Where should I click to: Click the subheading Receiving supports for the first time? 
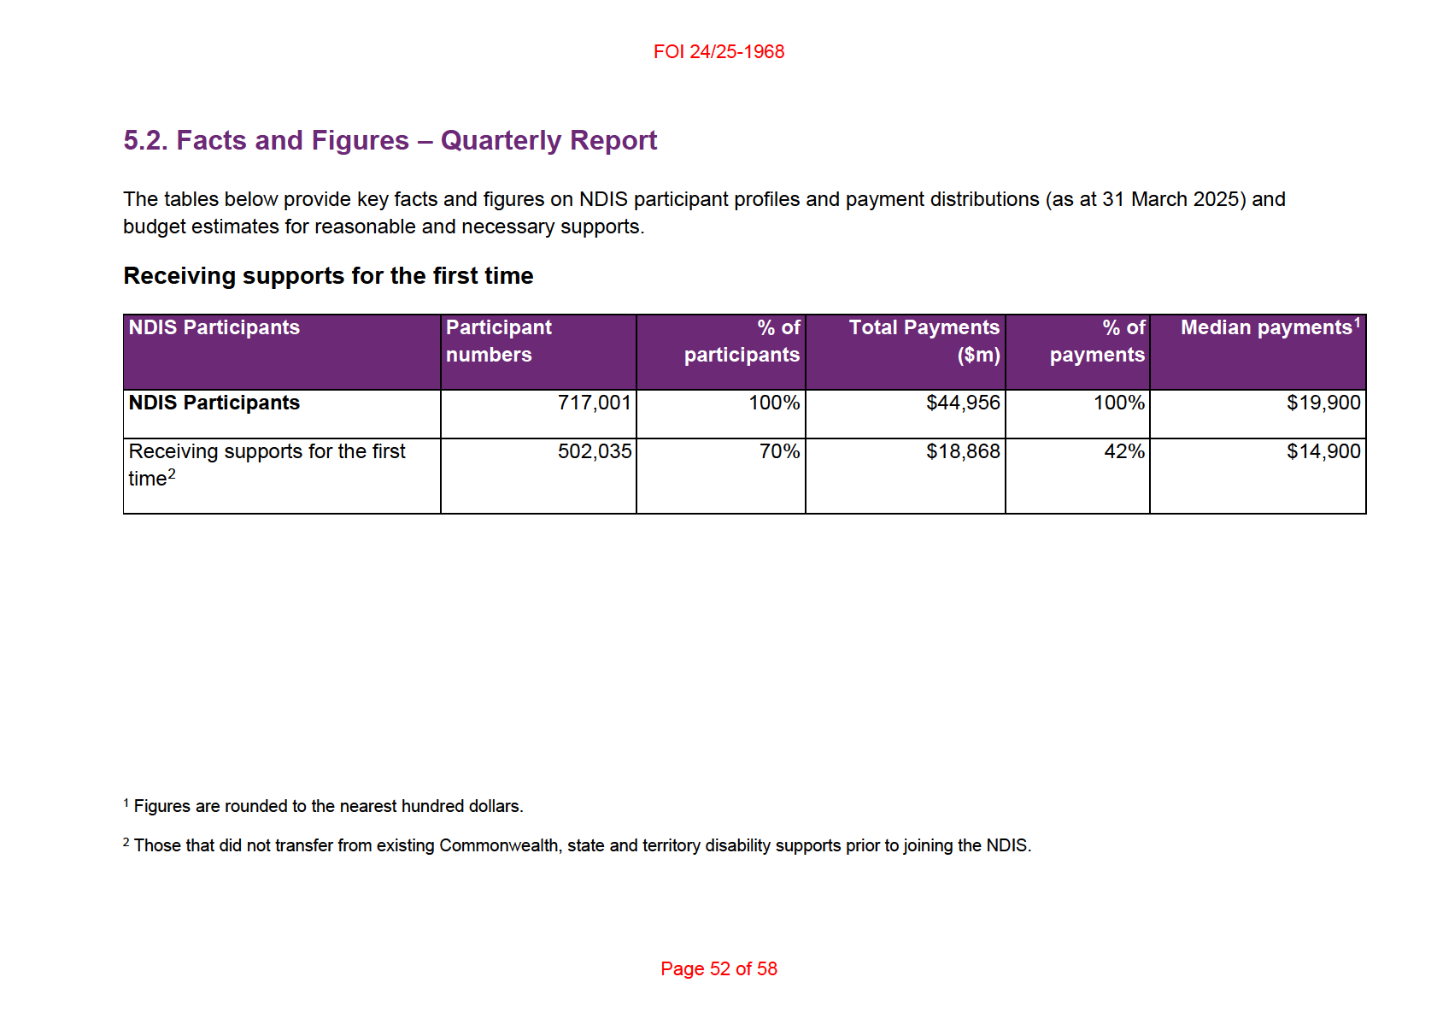pyautogui.click(x=328, y=276)
